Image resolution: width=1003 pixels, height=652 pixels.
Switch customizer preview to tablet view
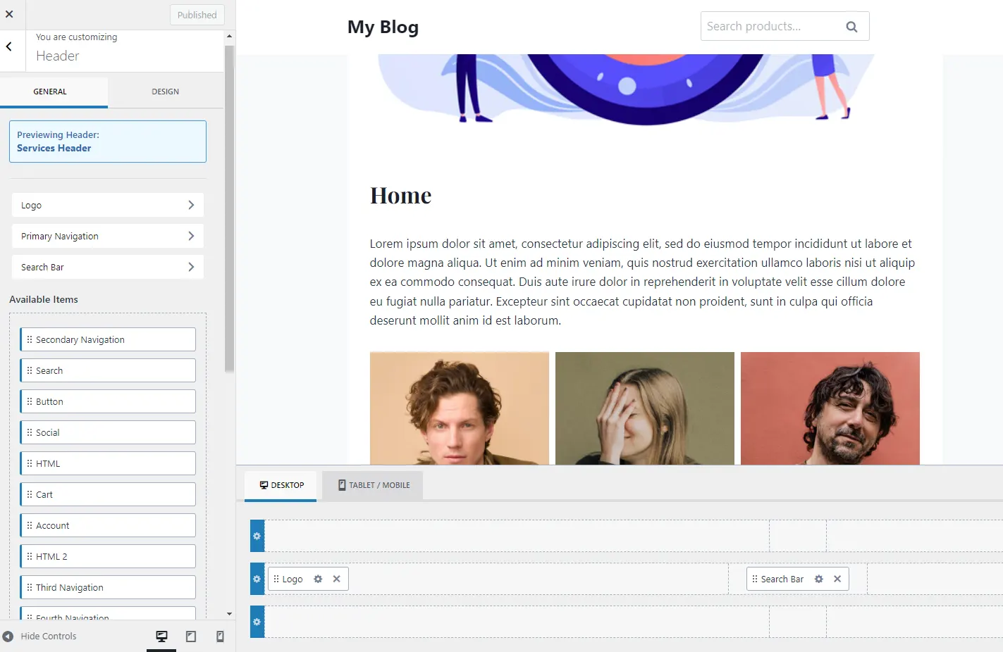click(190, 636)
